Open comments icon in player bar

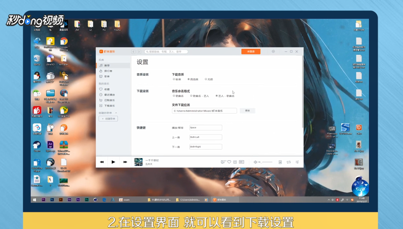(x=223, y=162)
